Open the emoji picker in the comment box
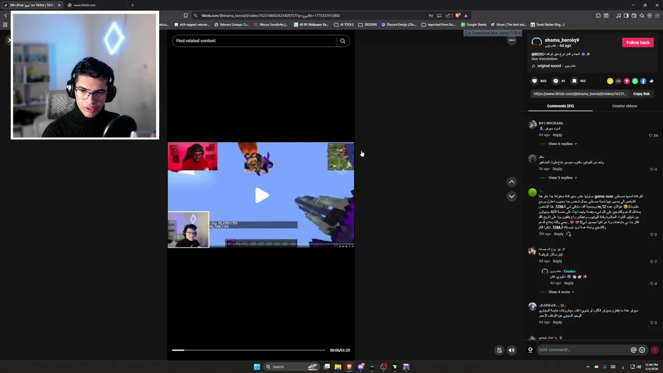 click(642, 350)
